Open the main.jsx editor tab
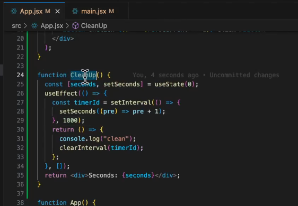This screenshot has width=298, height=206. point(97,12)
